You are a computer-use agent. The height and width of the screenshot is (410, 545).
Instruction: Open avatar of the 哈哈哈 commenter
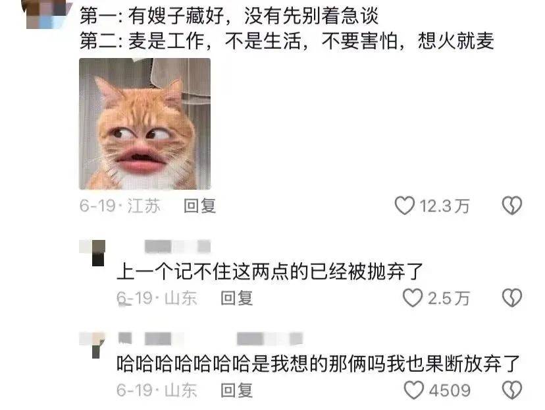[x=92, y=345]
